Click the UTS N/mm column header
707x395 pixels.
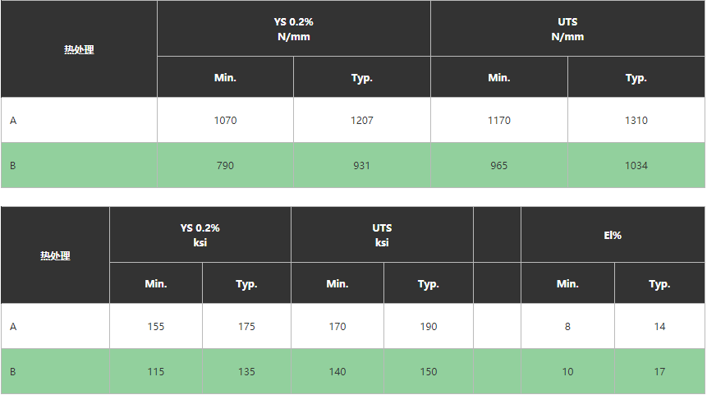[x=567, y=29]
